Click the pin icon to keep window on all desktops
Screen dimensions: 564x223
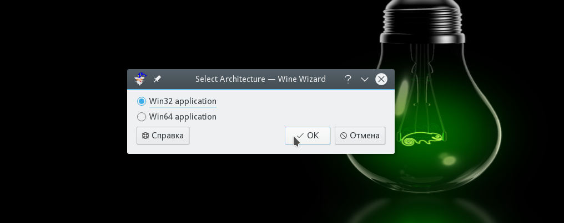point(157,79)
